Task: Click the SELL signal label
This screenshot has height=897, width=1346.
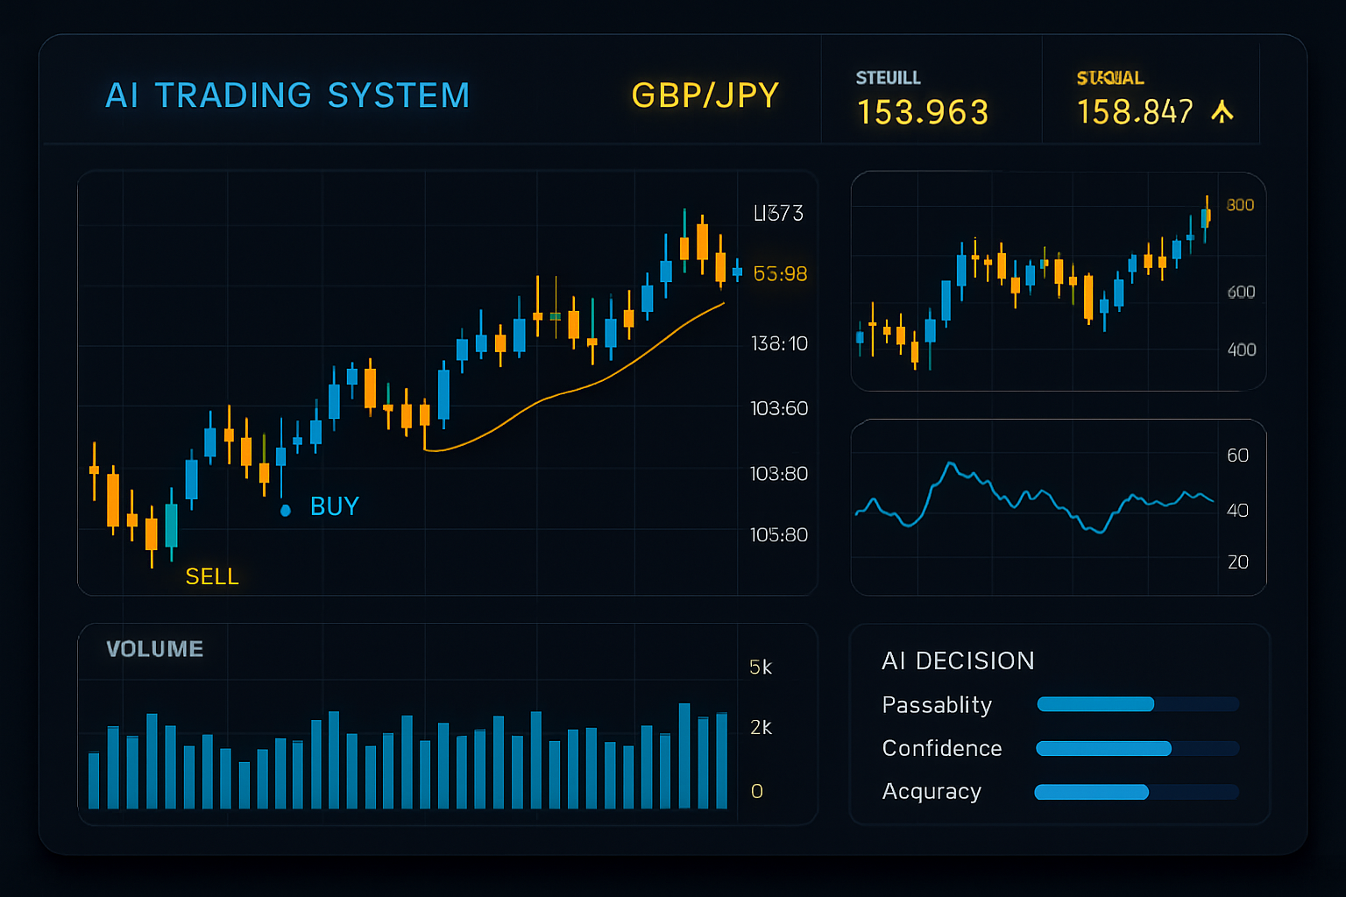Action: point(212,576)
